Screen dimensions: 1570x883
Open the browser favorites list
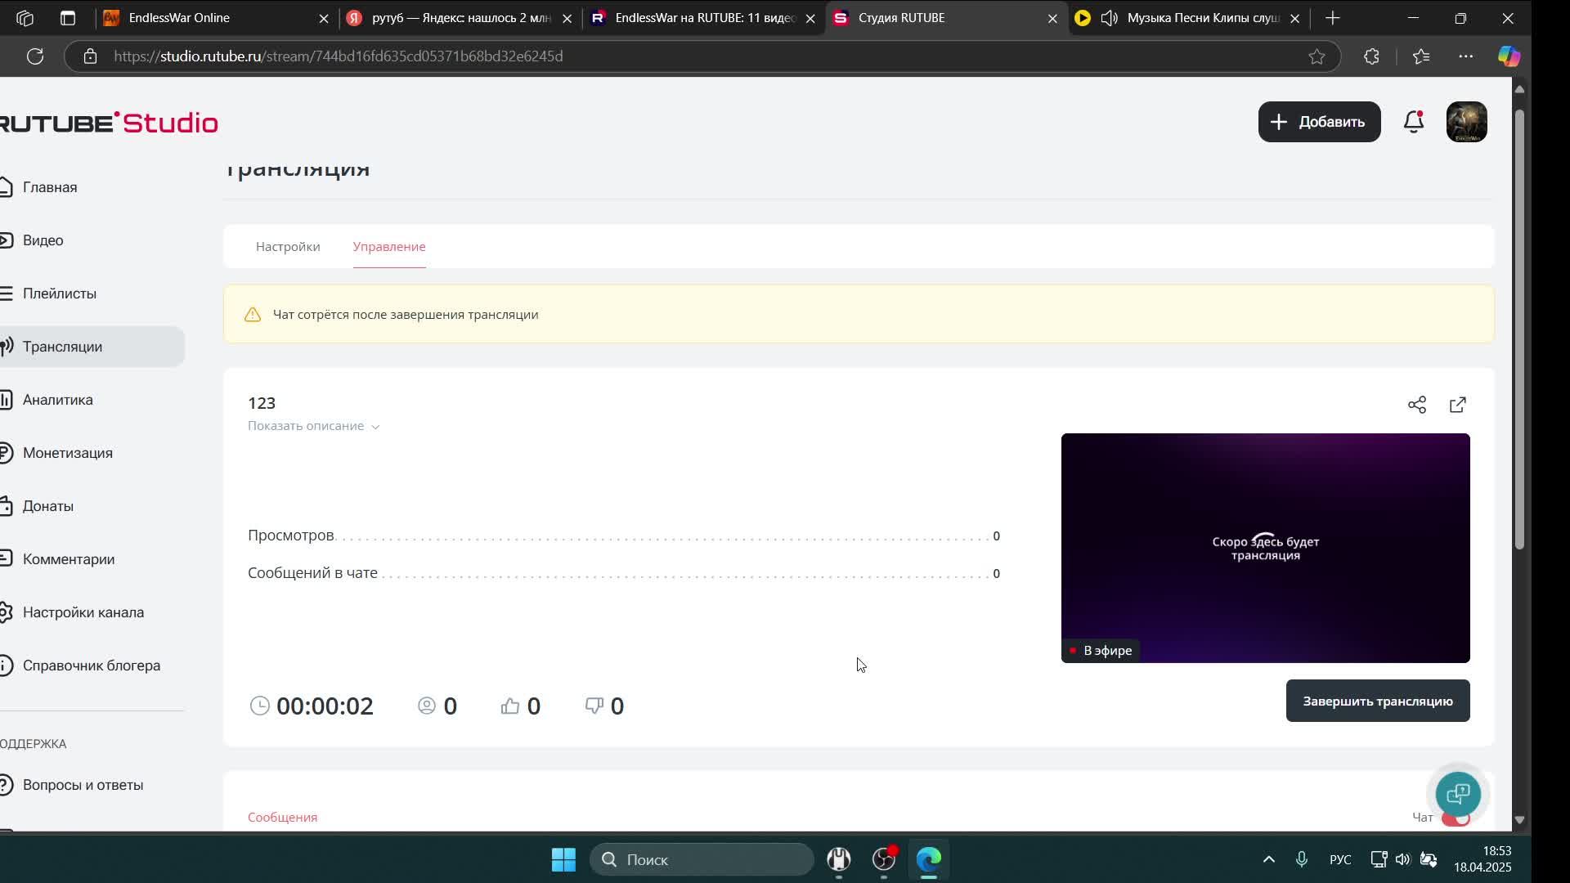point(1421,56)
